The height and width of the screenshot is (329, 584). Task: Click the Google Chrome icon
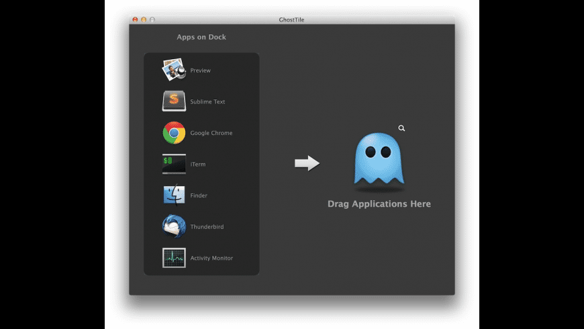pos(174,133)
